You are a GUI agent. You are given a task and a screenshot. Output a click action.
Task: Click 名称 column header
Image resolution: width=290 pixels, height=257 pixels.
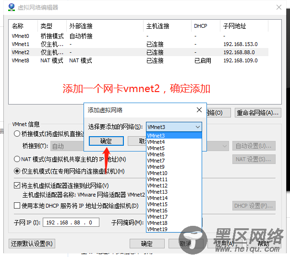click(24, 26)
